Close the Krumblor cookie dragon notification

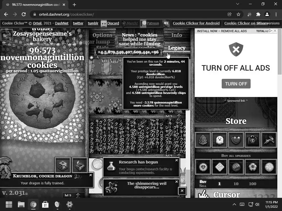coord(91,175)
